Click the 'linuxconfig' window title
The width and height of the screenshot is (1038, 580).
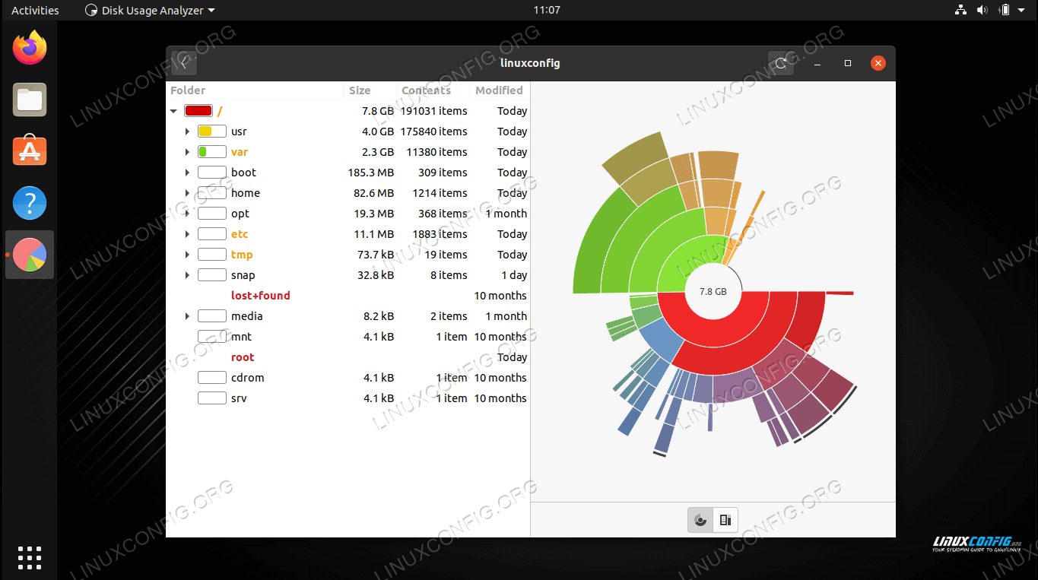pos(531,63)
